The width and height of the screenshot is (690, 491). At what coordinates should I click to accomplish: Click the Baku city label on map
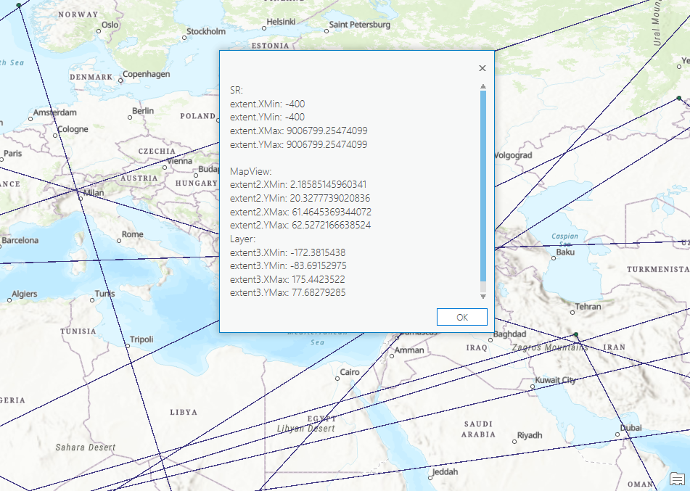point(565,252)
